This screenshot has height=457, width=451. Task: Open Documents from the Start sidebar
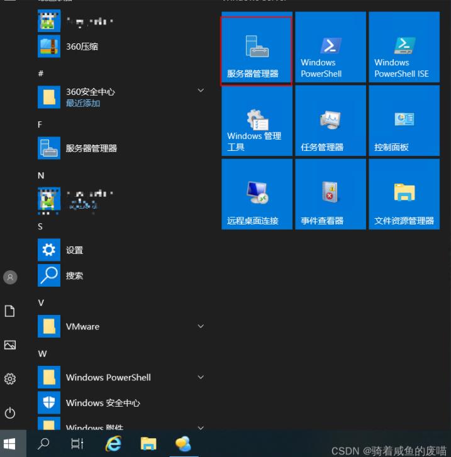[x=9, y=311]
